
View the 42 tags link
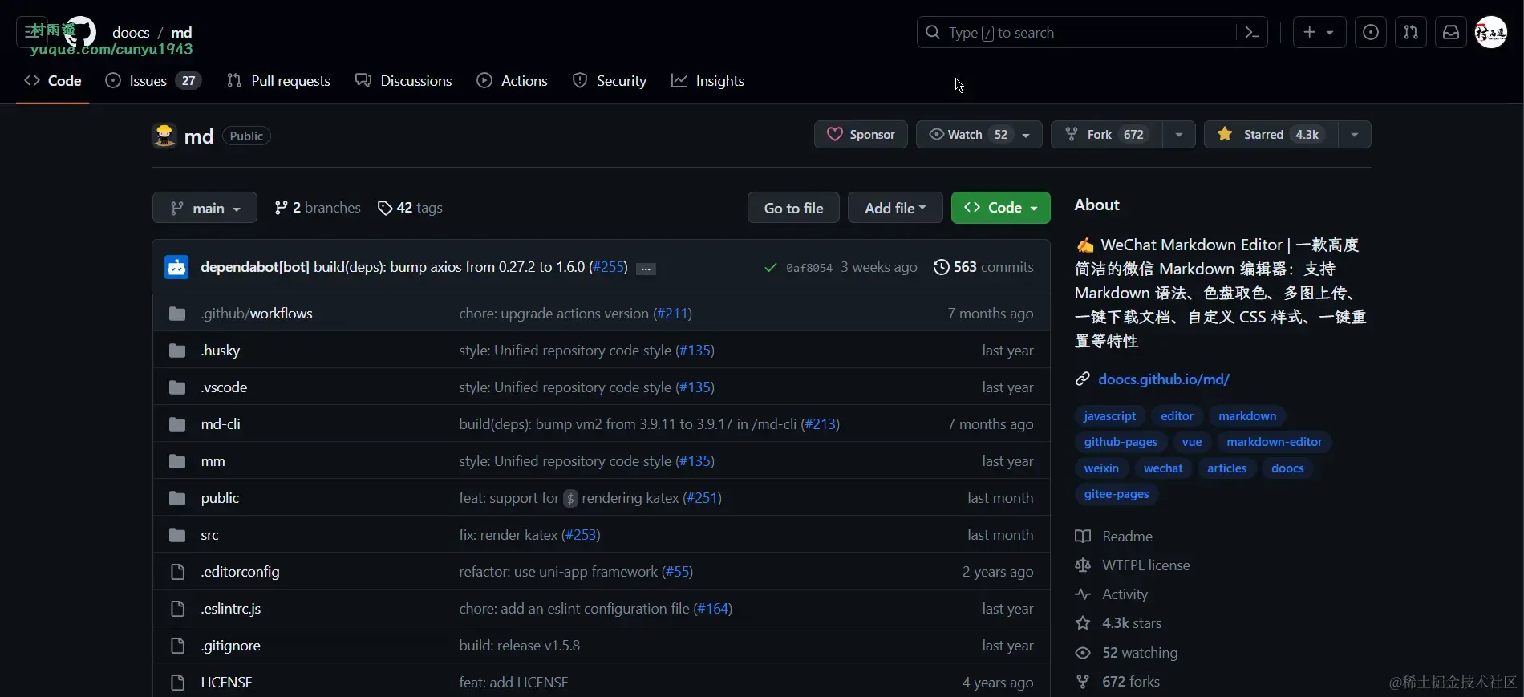coord(410,208)
